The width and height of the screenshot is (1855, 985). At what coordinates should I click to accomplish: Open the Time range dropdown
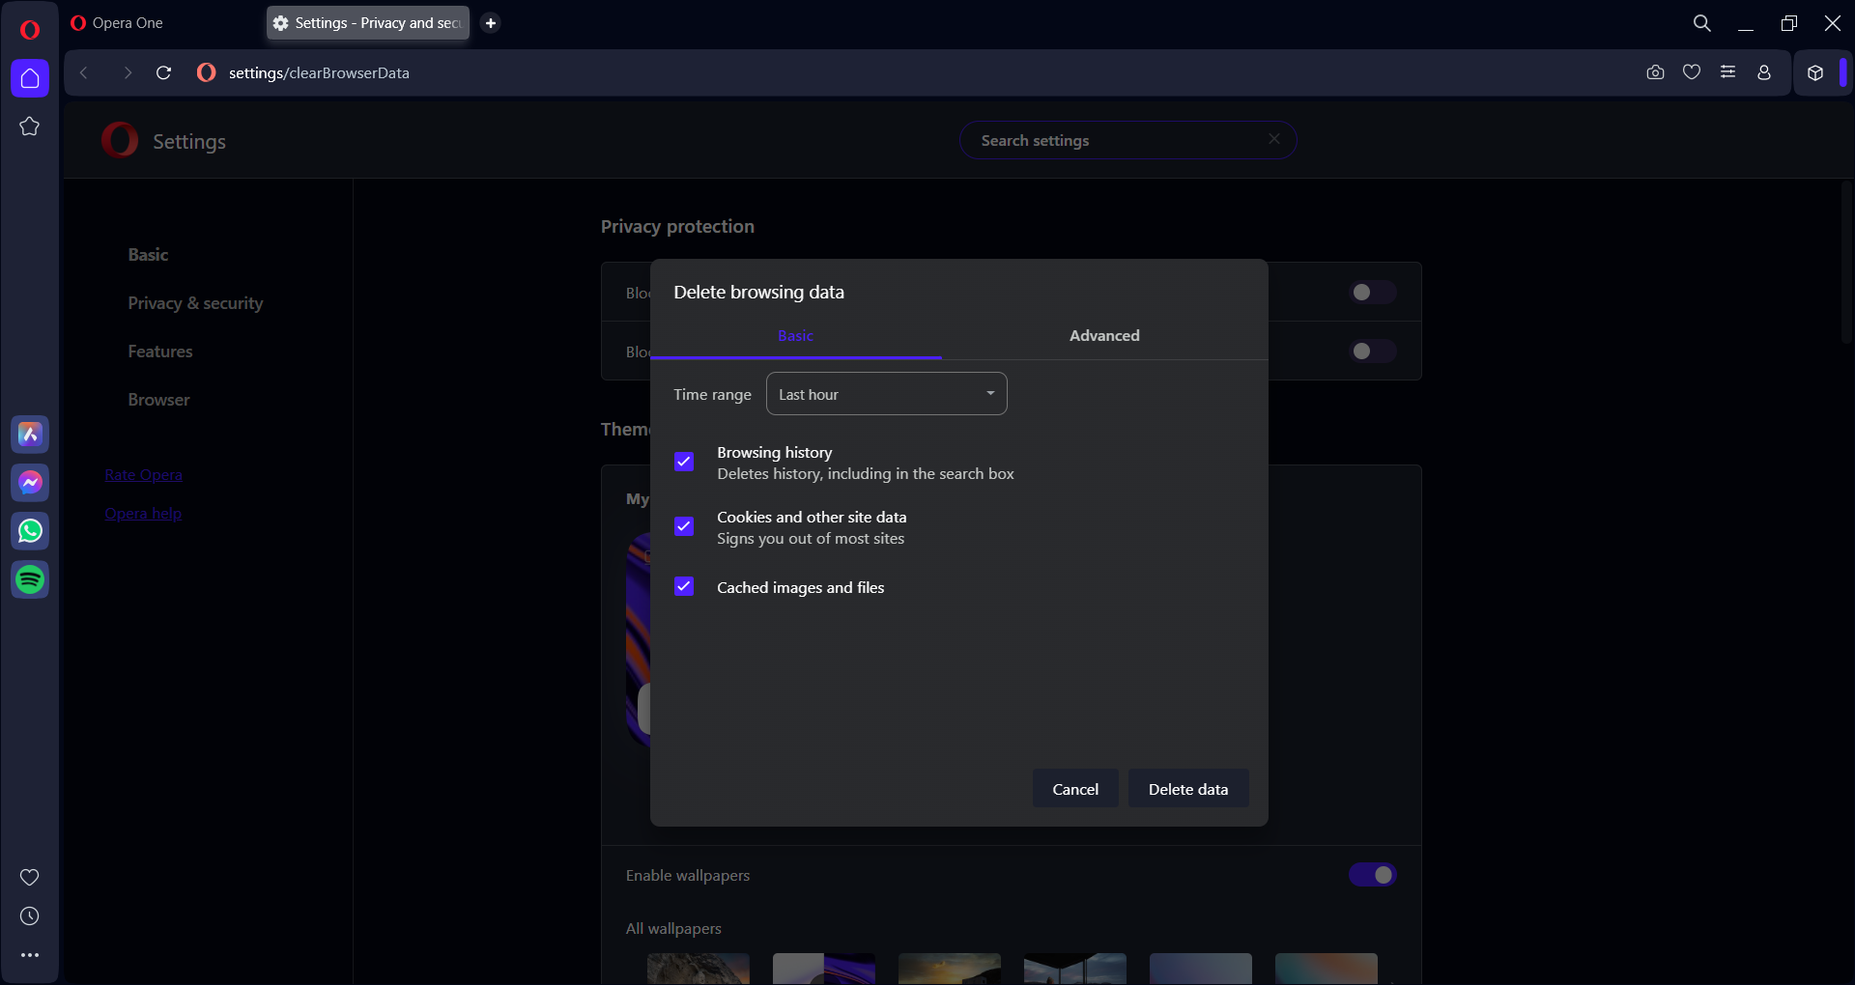(x=887, y=394)
